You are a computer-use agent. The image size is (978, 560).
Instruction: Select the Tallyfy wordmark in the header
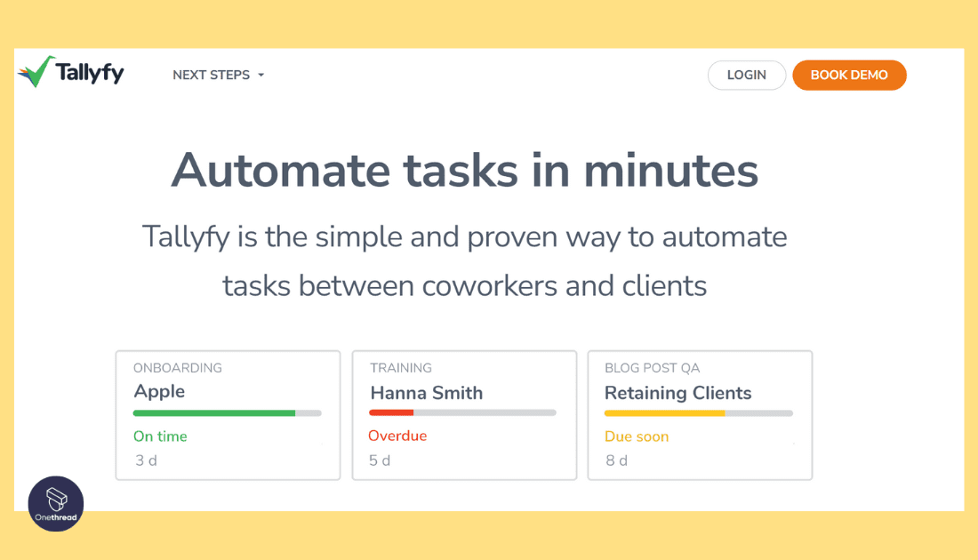pos(91,73)
